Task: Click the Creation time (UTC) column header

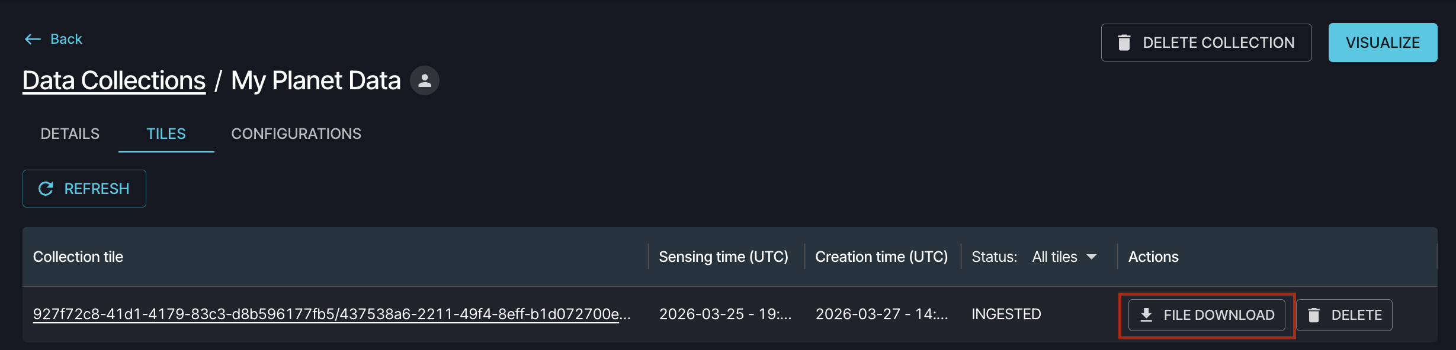Action: pos(881,257)
